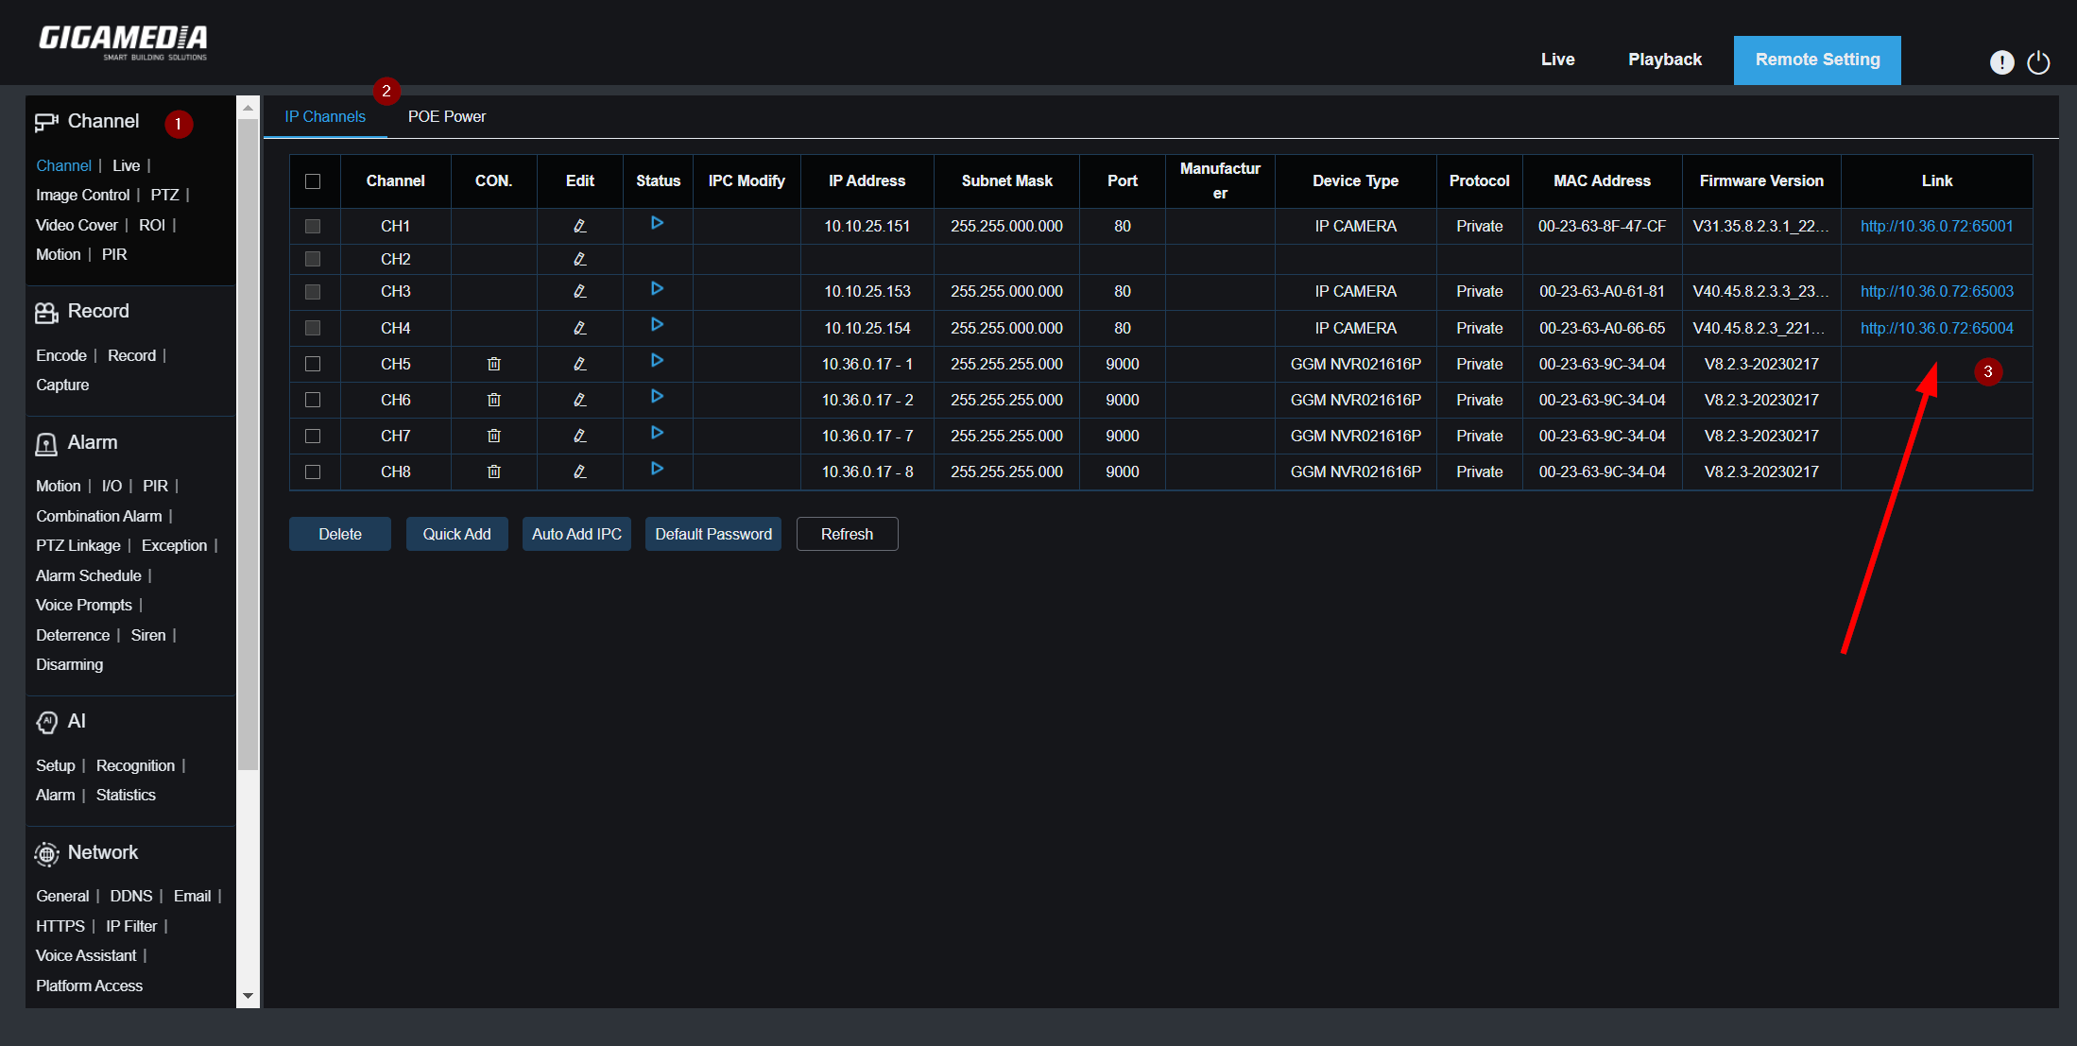Open the CH3 link http://10.36.0.72:65003
The width and height of the screenshot is (2077, 1046).
[1936, 291]
